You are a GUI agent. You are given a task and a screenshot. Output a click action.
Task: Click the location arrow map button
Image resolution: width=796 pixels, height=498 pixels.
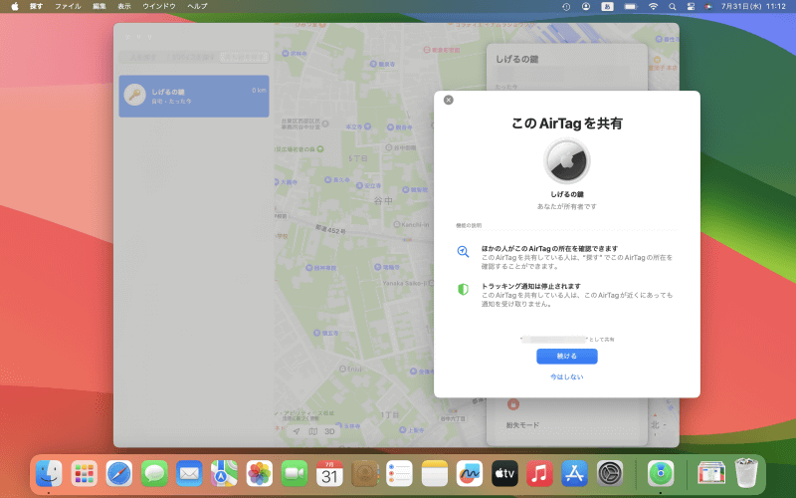[297, 431]
